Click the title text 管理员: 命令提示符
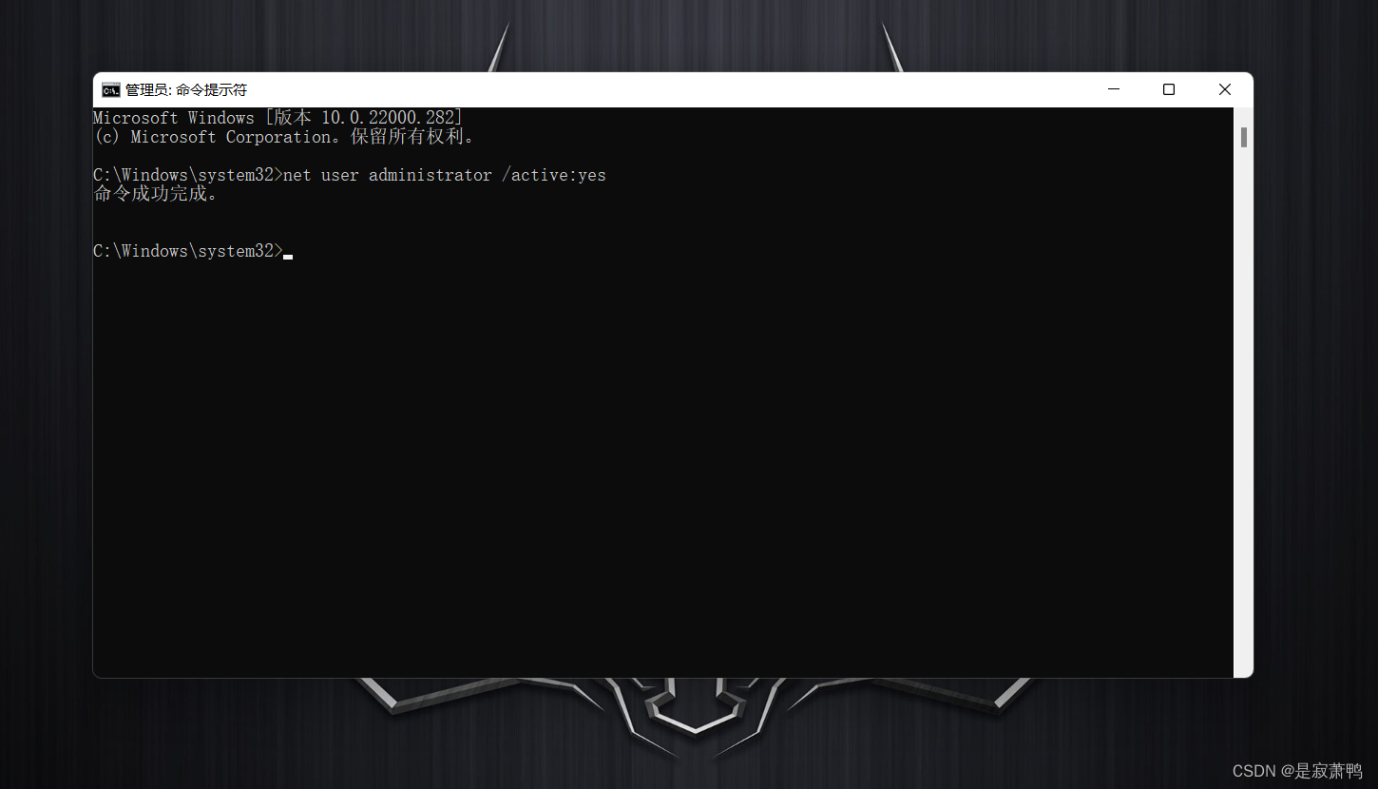 pos(186,90)
